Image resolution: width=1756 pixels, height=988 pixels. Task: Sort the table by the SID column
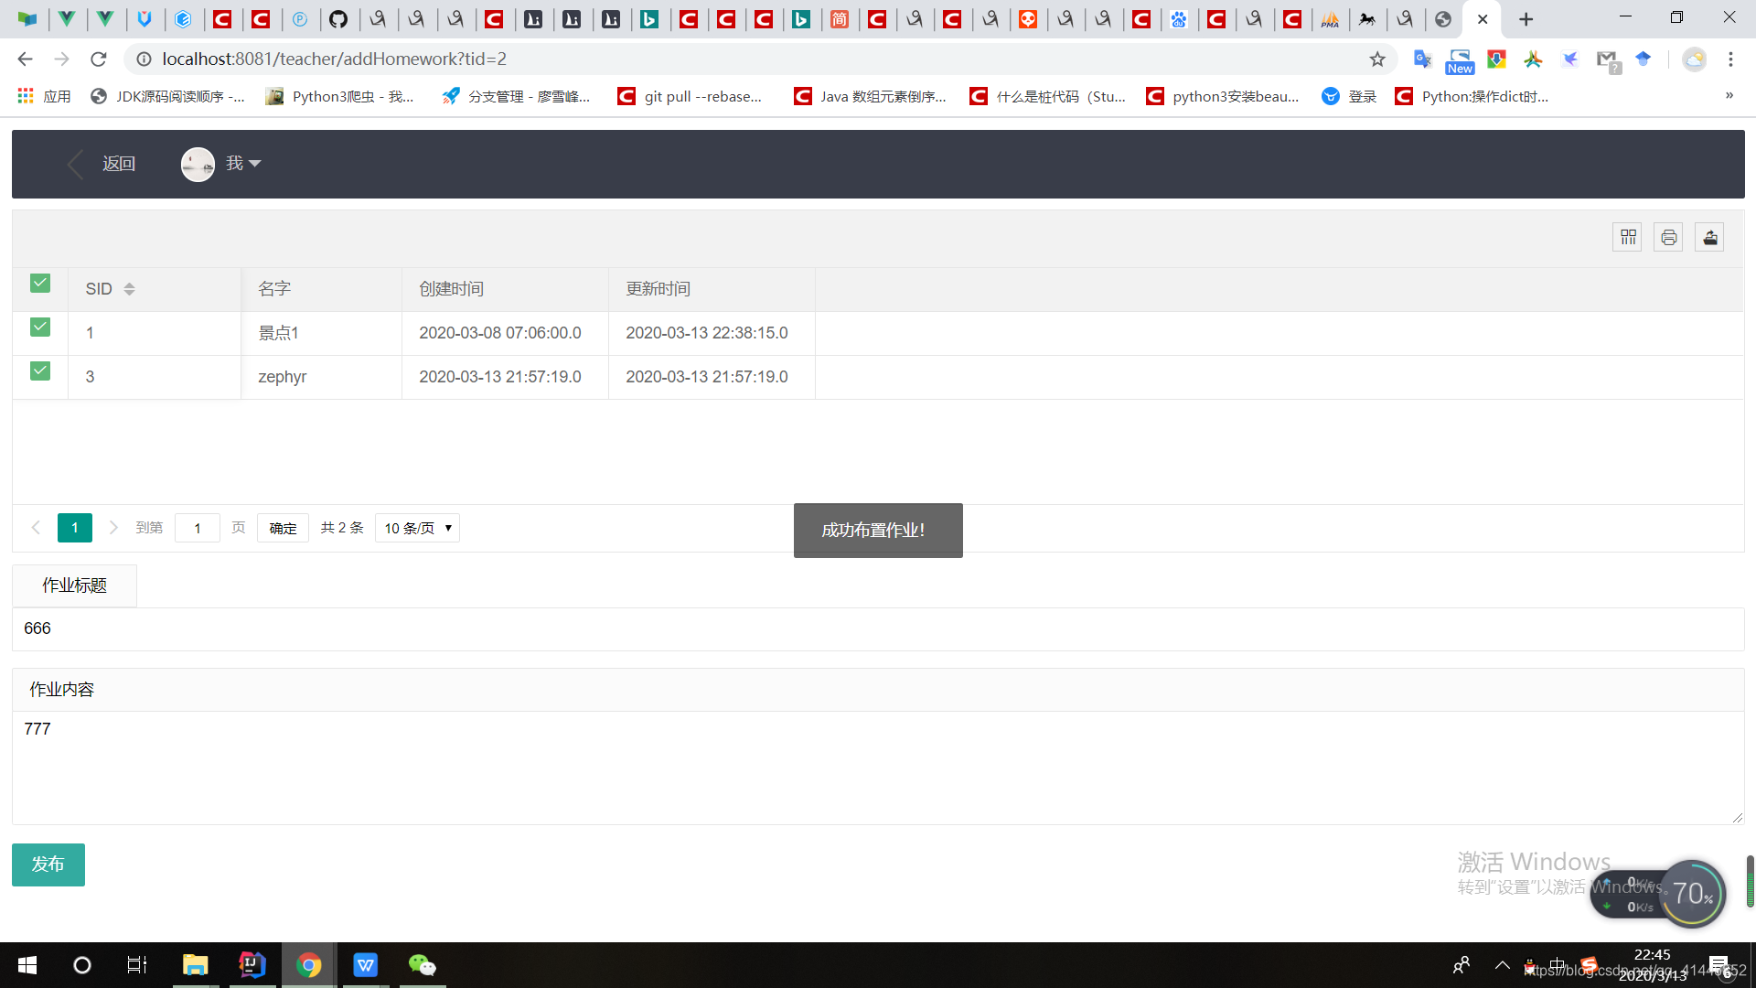point(129,289)
